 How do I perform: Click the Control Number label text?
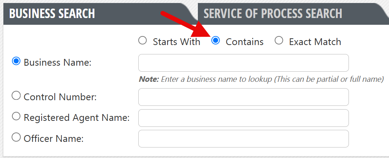point(60,97)
